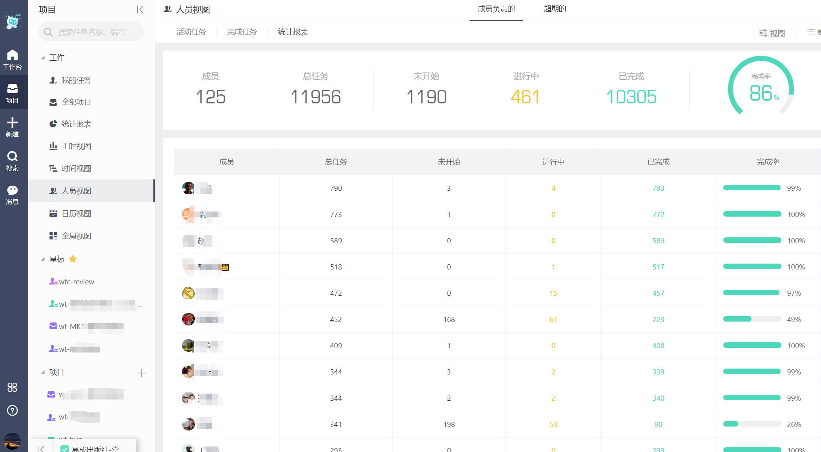Click the 新建 plus icon
Screen dimensions: 821x452
click(12, 127)
